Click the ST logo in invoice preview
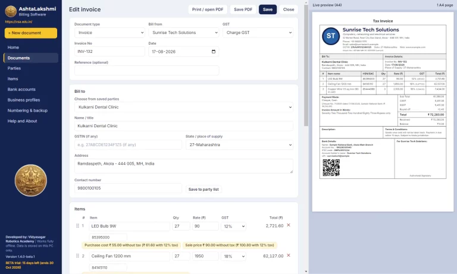Image resolution: width=457 pixels, height=274 pixels. point(331,36)
